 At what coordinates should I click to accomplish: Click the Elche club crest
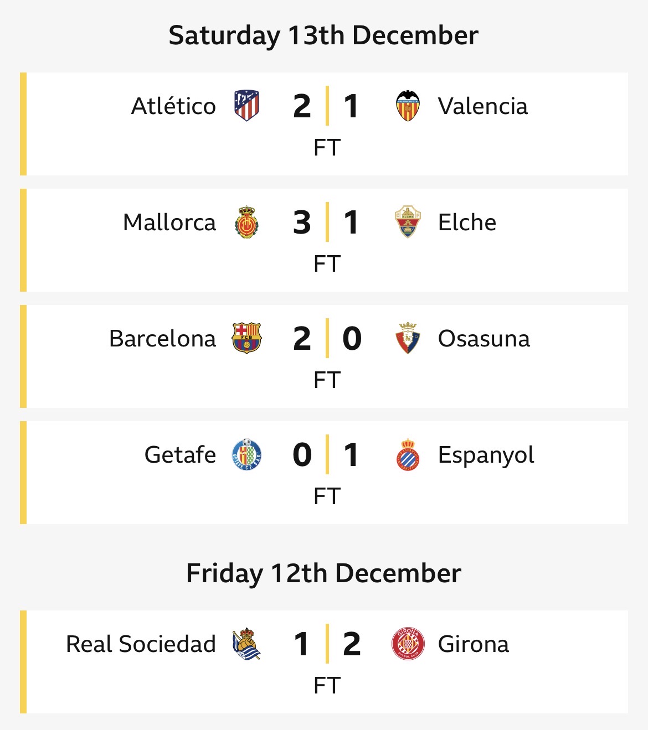coord(408,222)
